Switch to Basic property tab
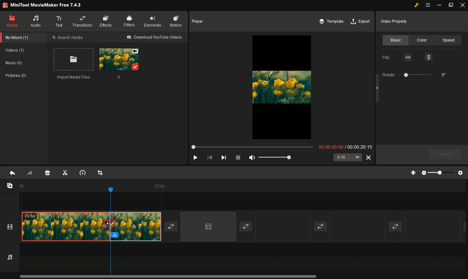 coord(396,40)
